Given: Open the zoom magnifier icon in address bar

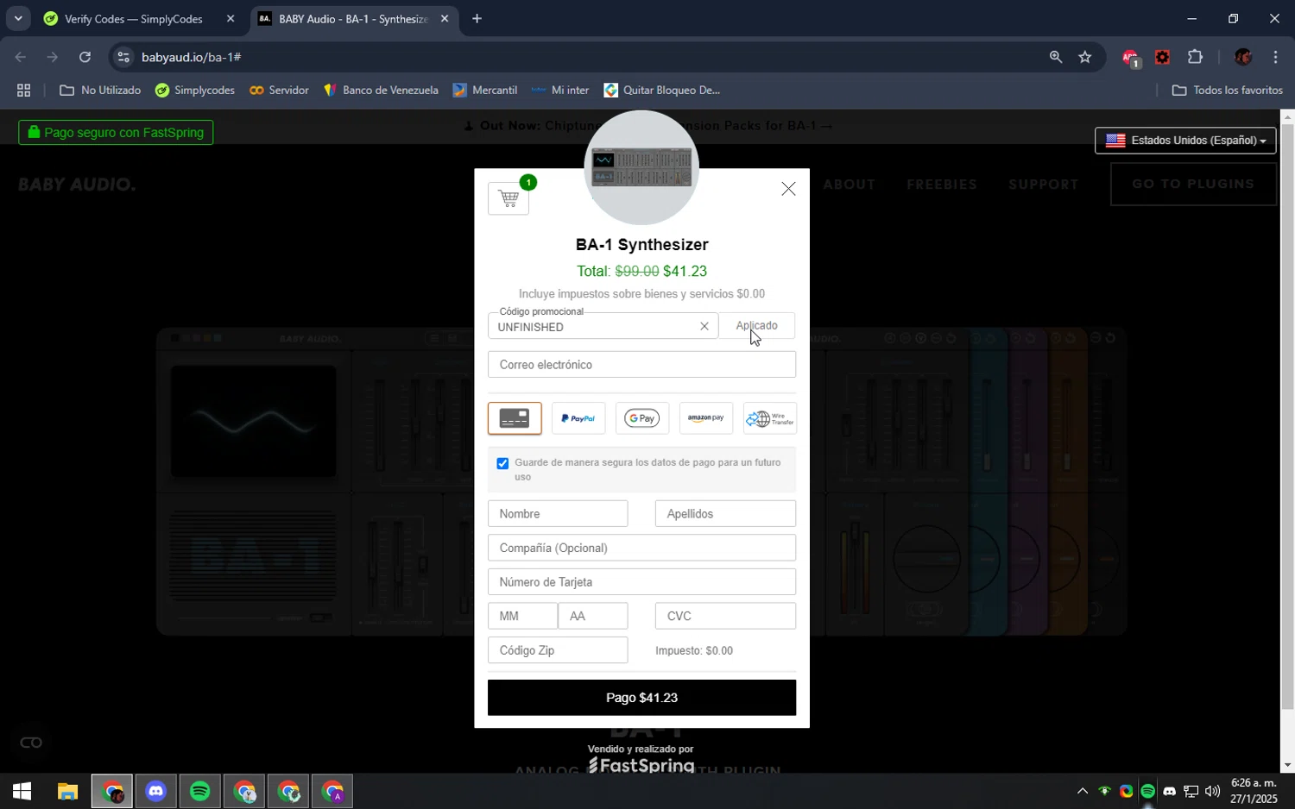Looking at the screenshot, I should [x=1055, y=57].
